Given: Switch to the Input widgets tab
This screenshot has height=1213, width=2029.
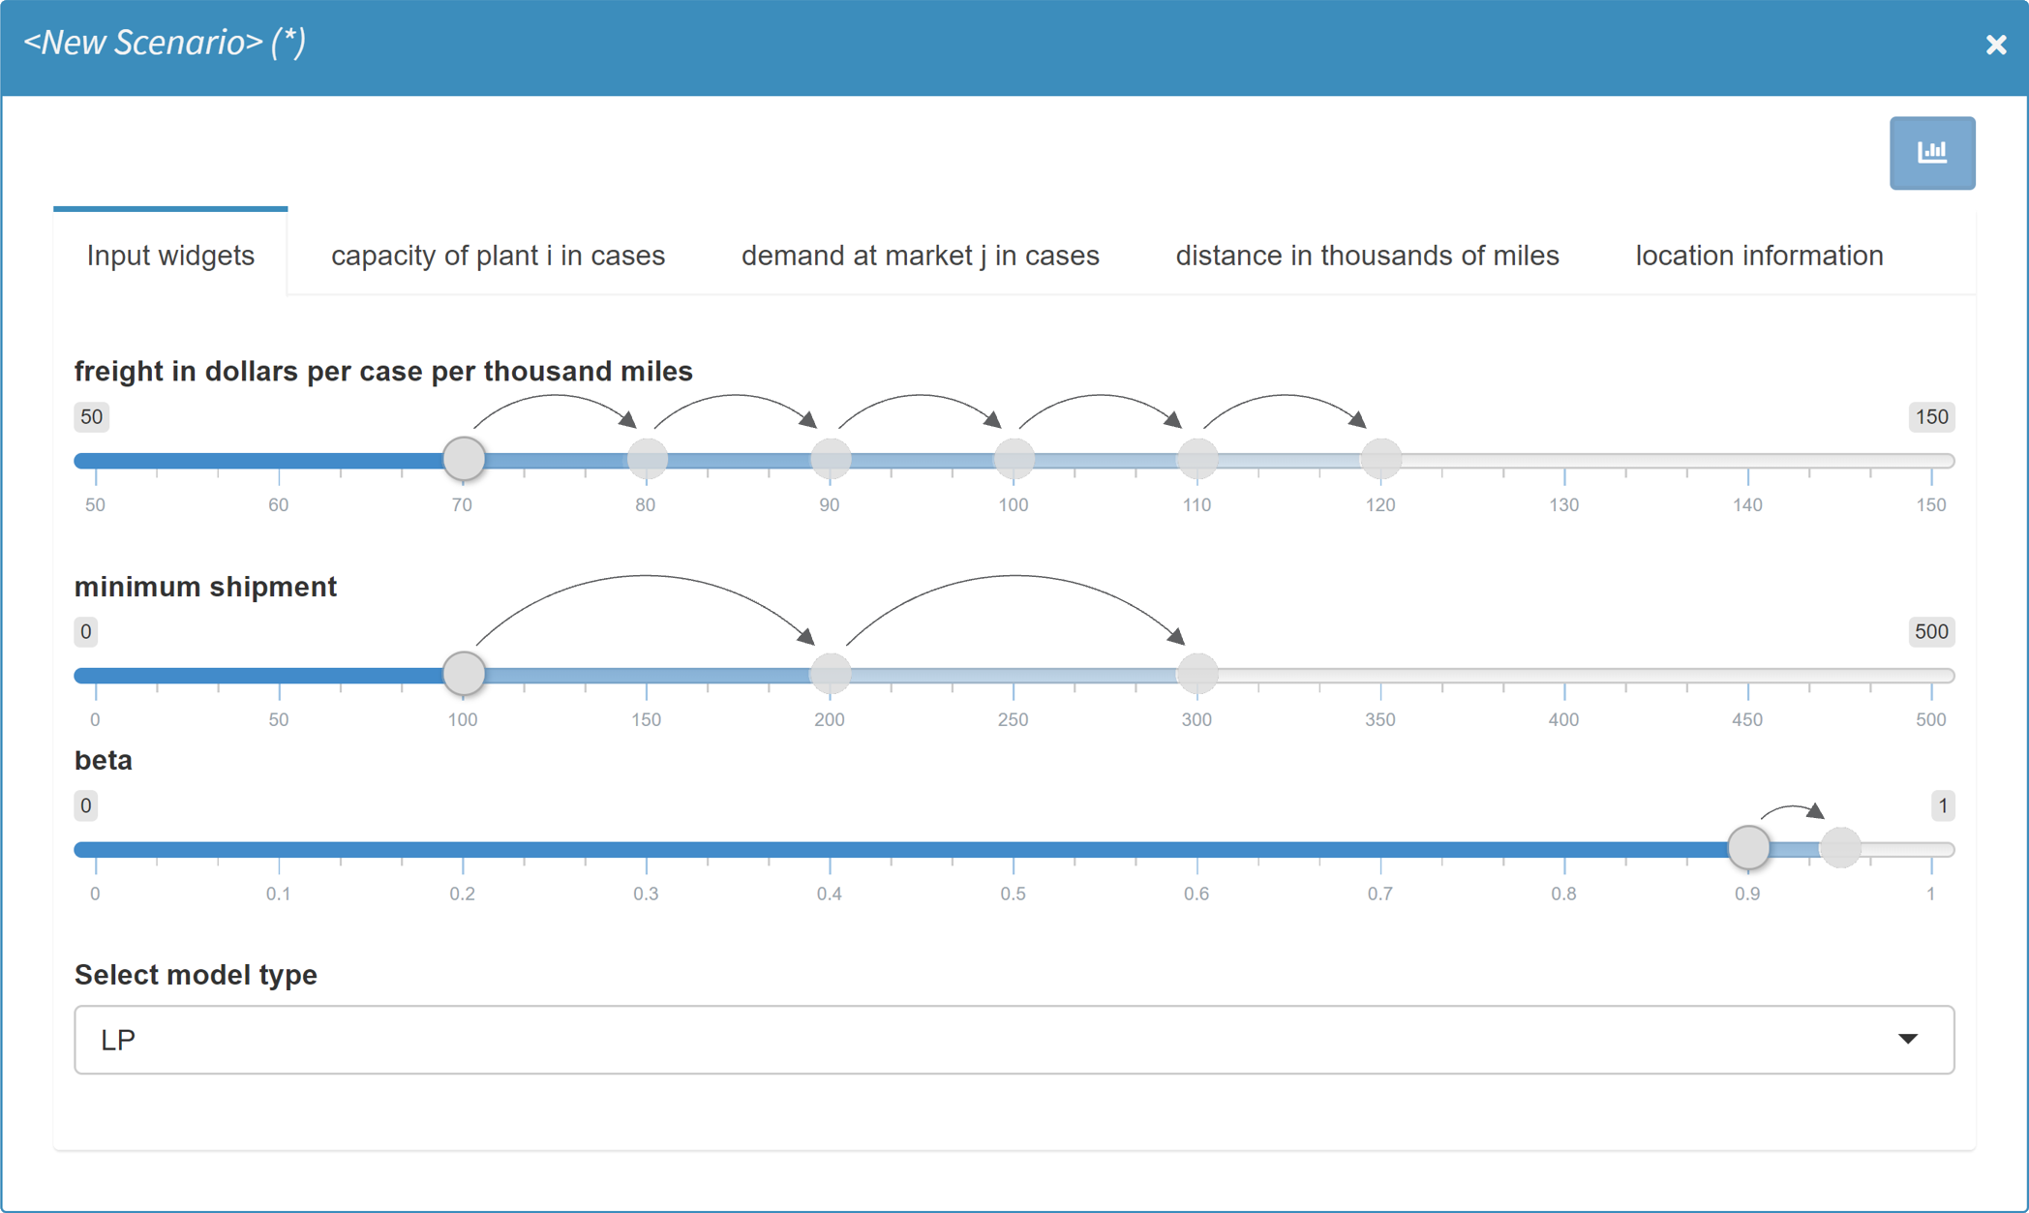Looking at the screenshot, I should [169, 255].
